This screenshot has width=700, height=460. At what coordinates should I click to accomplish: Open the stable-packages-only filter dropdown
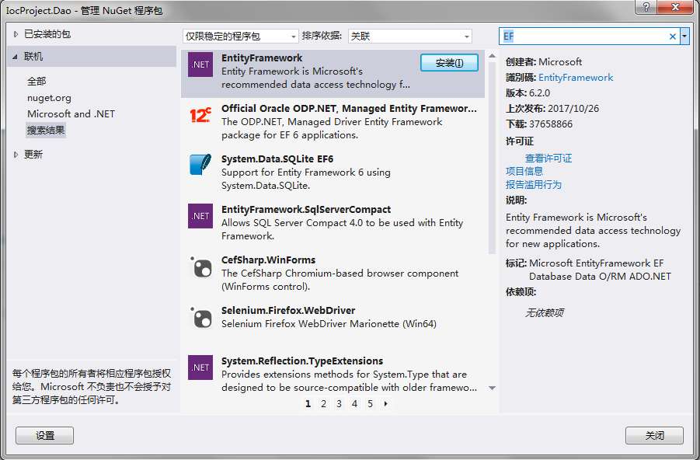coord(240,37)
